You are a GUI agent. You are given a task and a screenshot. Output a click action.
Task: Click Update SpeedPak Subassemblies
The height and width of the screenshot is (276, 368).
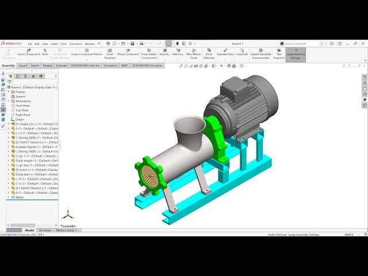(x=260, y=54)
